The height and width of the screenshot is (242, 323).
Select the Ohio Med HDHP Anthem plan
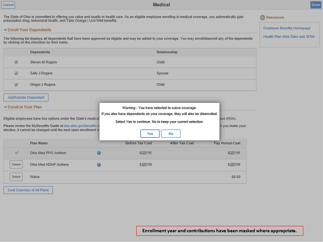click(x=16, y=164)
